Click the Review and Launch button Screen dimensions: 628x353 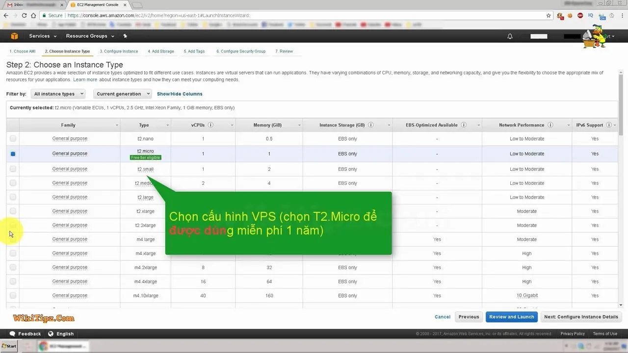pos(512,317)
